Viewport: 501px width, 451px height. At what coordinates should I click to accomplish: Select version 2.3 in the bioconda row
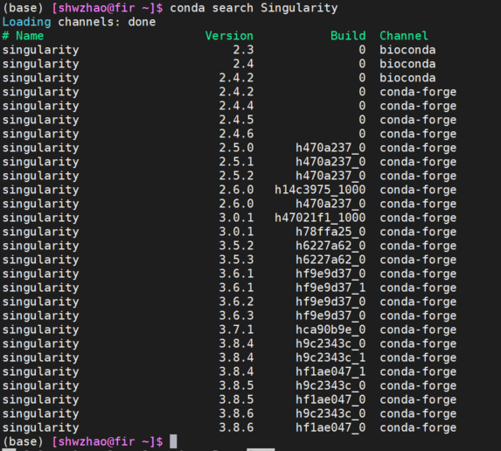click(x=243, y=50)
